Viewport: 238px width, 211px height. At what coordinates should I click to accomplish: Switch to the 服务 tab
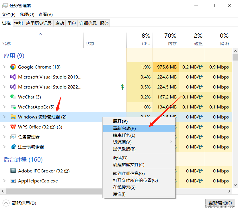[104, 23]
